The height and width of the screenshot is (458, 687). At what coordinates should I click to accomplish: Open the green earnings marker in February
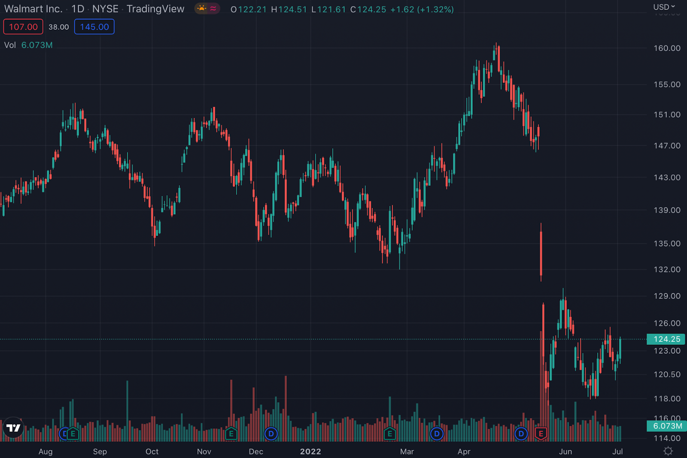click(389, 434)
